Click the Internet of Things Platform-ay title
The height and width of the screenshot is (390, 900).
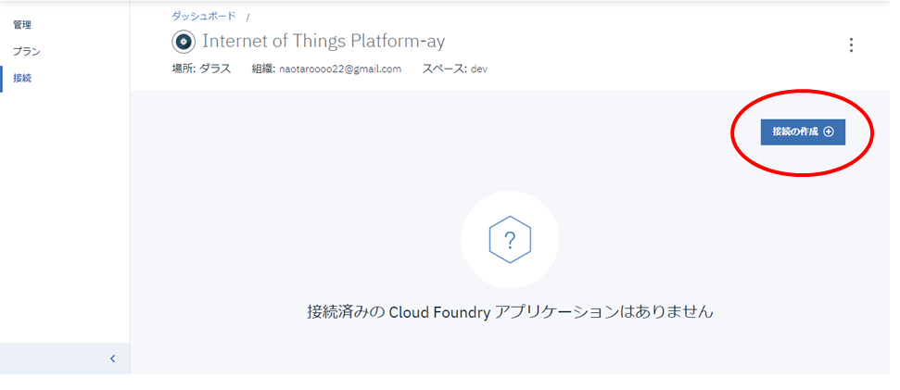(x=323, y=42)
